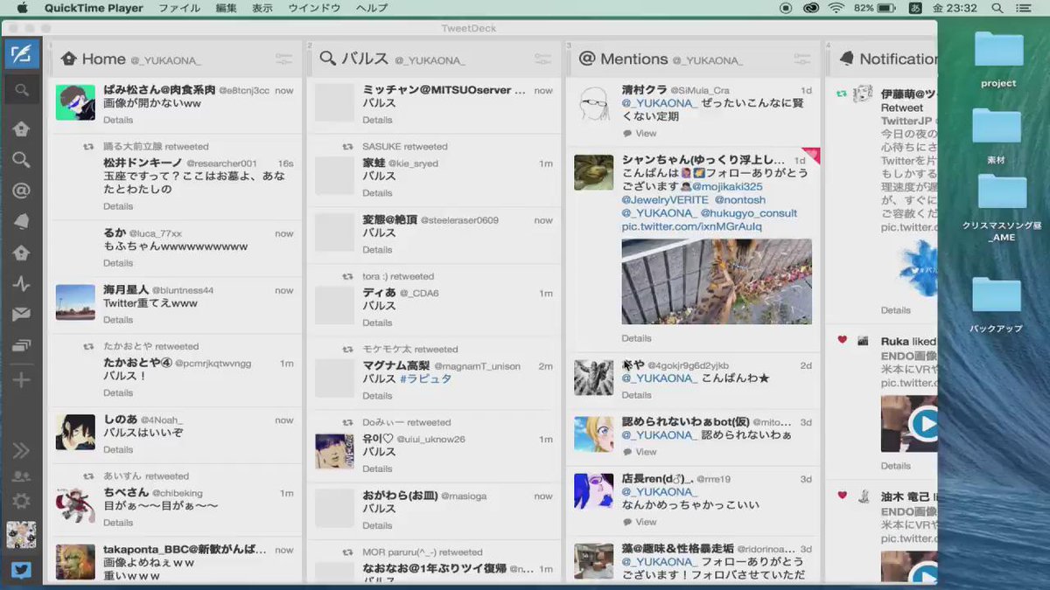
Task: Click the Creative Cloud menu bar icon
Action: coord(810,8)
